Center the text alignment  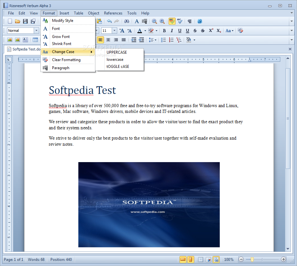pyautogui.click(x=108, y=40)
